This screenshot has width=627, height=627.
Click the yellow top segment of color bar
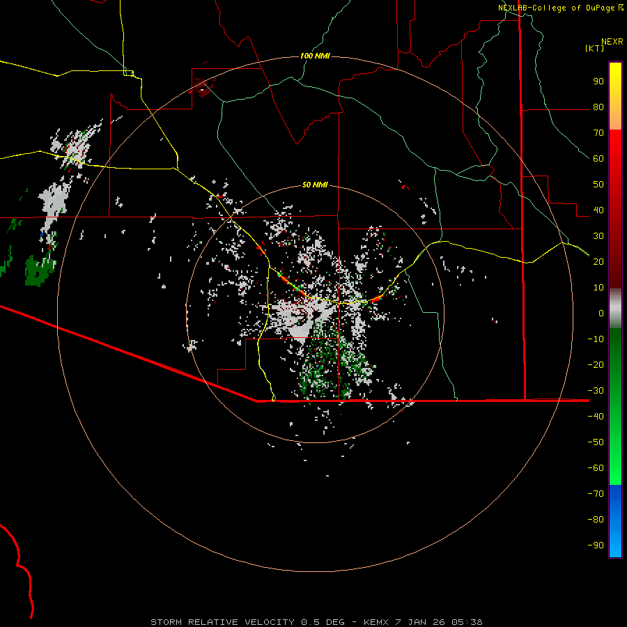pyautogui.click(x=615, y=96)
